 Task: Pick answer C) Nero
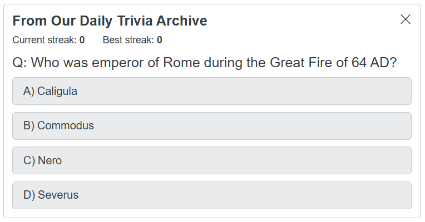pos(211,161)
